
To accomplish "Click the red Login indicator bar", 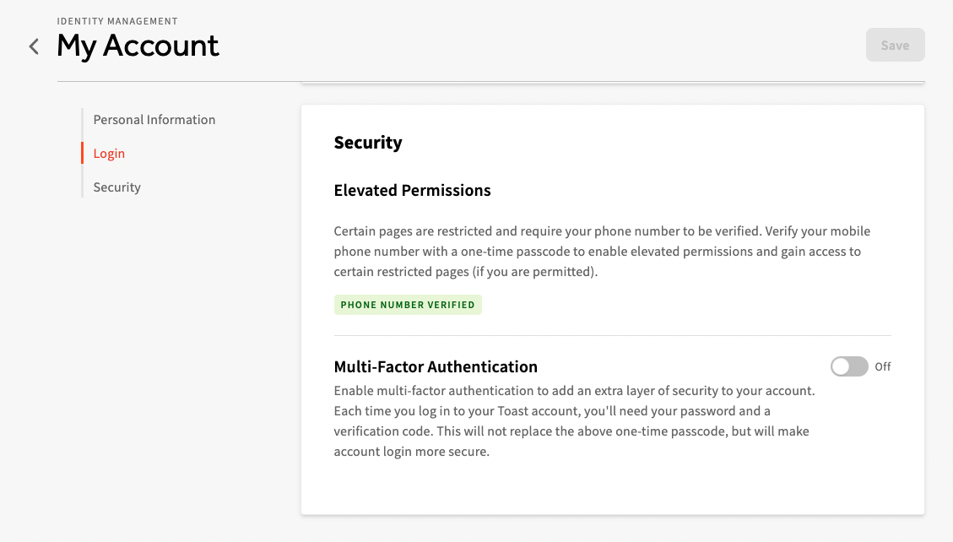I will click(x=81, y=153).
